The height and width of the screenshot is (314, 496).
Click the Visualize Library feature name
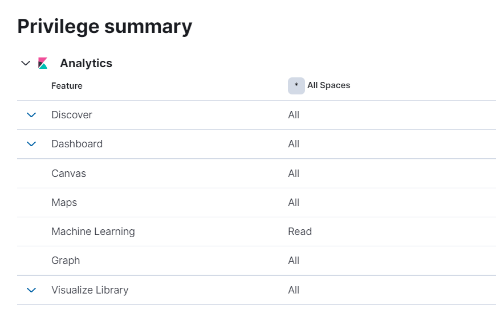(x=90, y=290)
